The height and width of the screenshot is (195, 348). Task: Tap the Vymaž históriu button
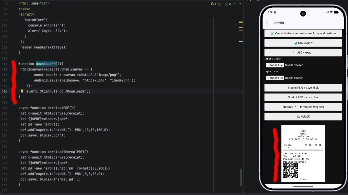(x=303, y=33)
